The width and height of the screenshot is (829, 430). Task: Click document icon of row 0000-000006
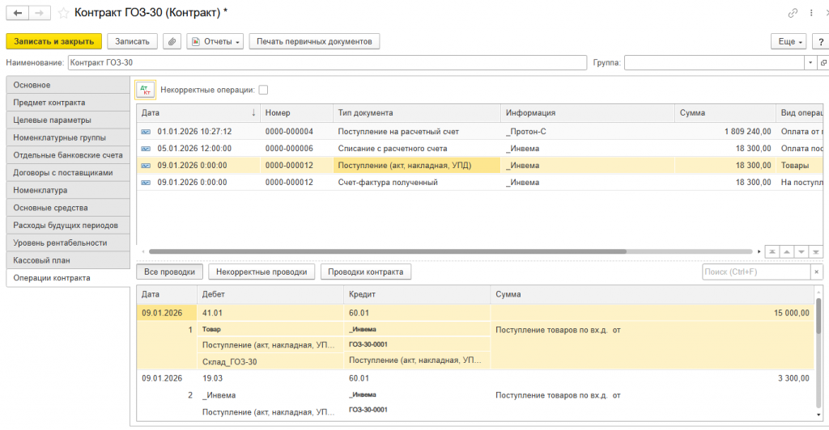click(146, 148)
